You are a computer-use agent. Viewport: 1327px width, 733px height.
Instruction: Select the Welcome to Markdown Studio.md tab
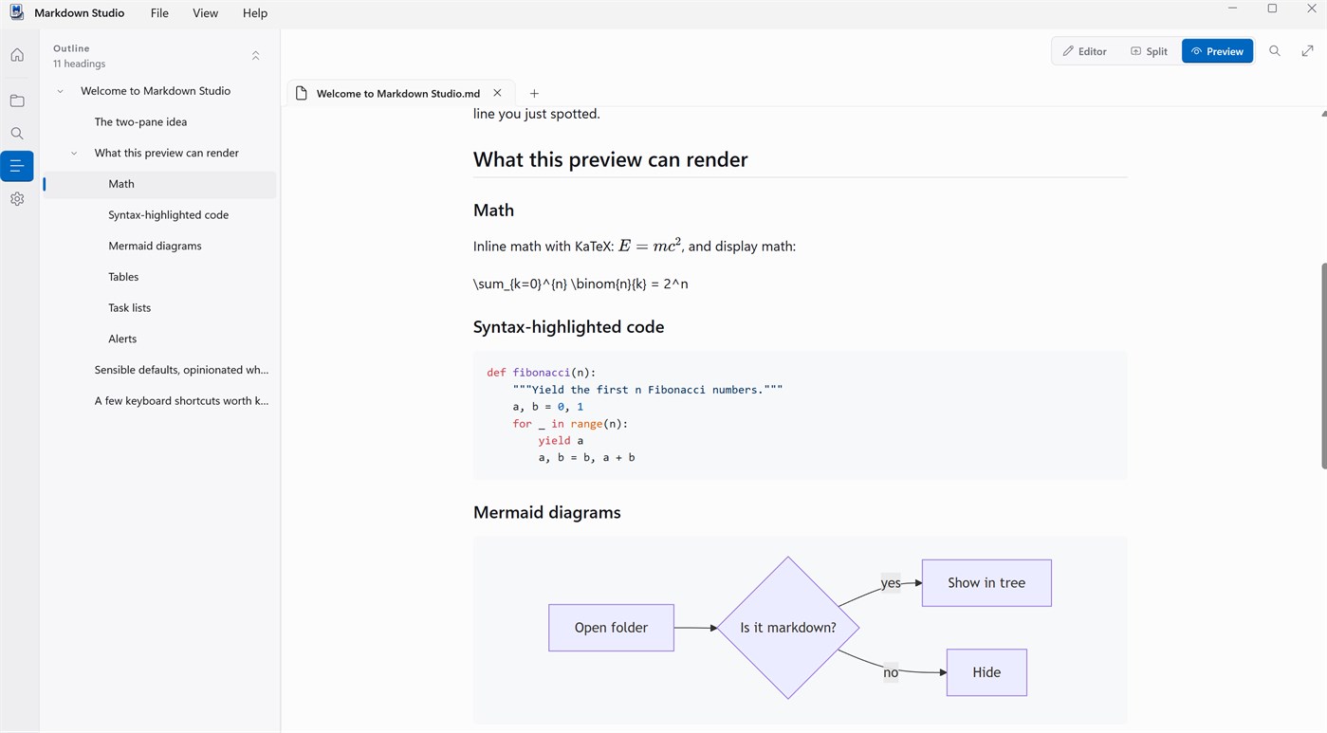tap(400, 93)
